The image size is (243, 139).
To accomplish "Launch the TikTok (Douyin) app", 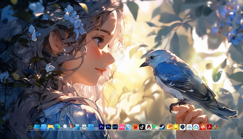I will [142, 127].
